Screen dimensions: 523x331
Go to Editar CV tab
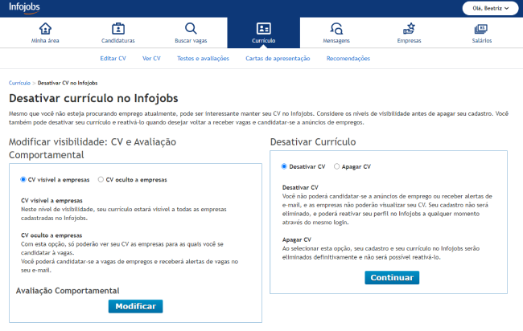coord(113,59)
